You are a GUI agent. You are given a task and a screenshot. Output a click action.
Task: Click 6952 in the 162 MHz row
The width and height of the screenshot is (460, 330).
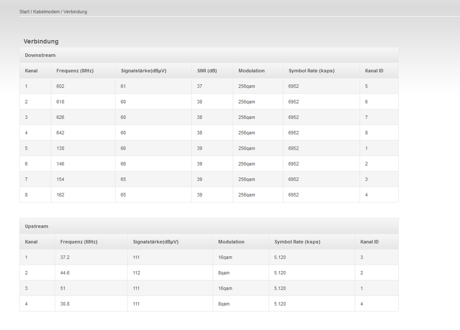293,195
